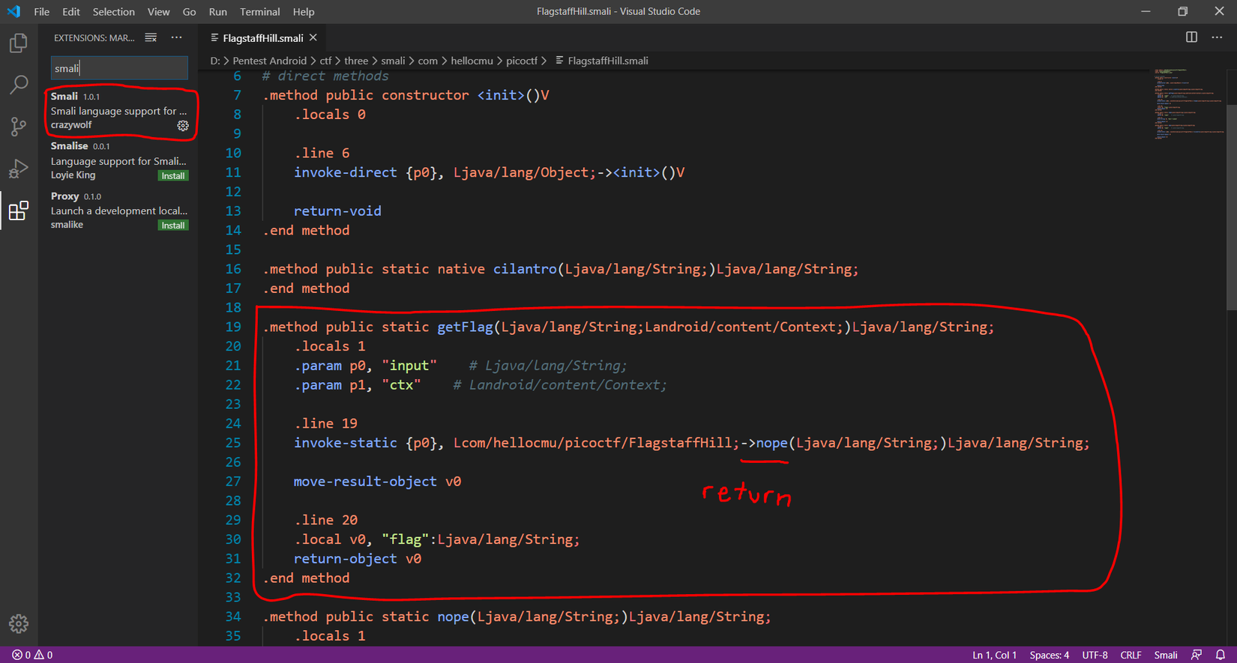This screenshot has height=663, width=1237.
Task: Open the Run and Debug view
Action: click(19, 169)
